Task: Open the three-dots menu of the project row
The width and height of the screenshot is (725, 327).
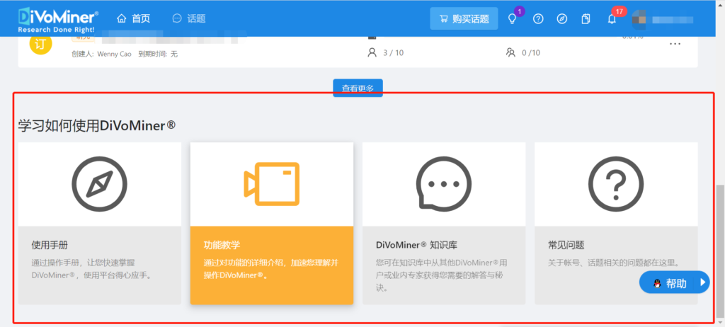Action: pos(675,43)
